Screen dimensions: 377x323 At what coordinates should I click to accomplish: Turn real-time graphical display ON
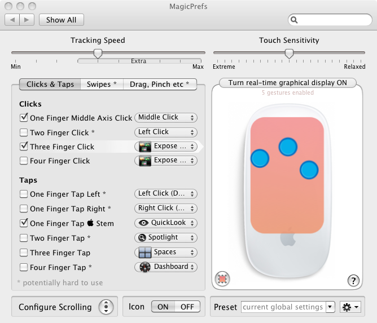[288, 83]
